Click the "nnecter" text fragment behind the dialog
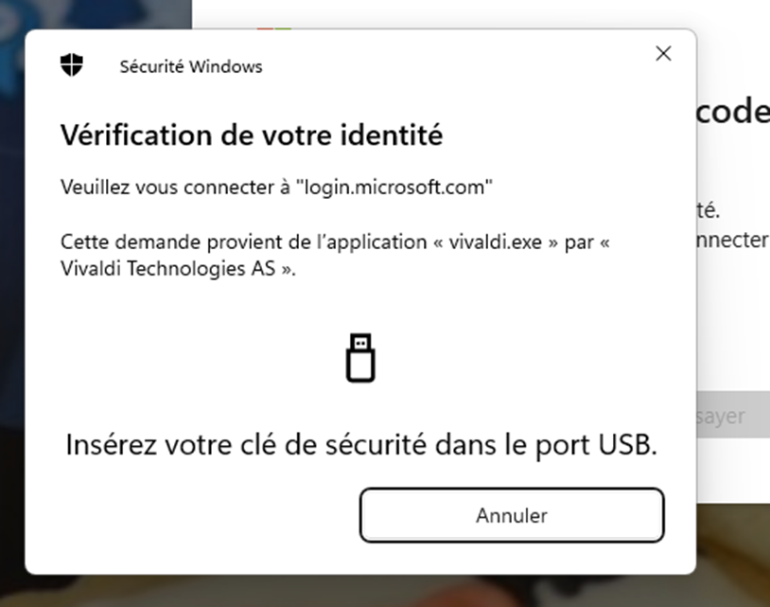The image size is (770, 607). (x=732, y=241)
